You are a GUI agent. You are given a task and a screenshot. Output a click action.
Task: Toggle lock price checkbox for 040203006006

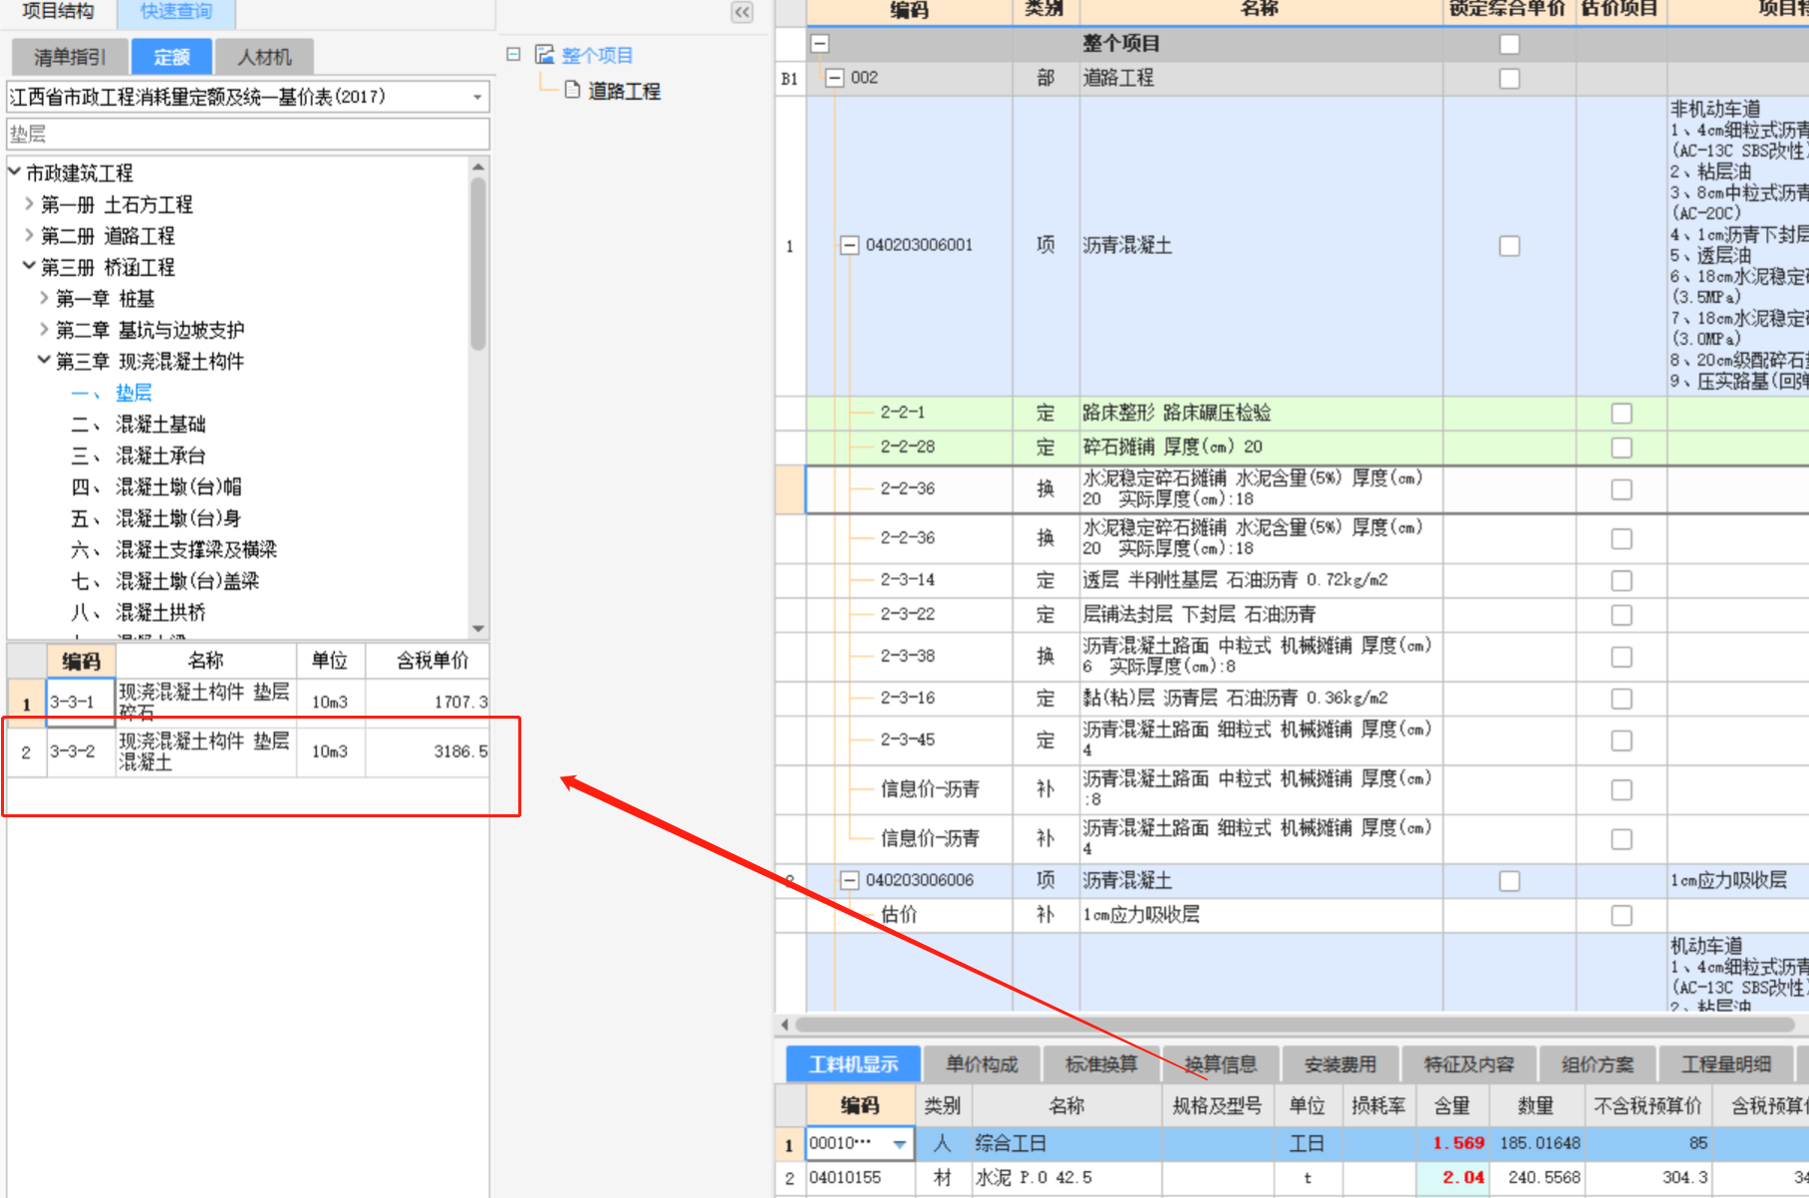point(1510,881)
